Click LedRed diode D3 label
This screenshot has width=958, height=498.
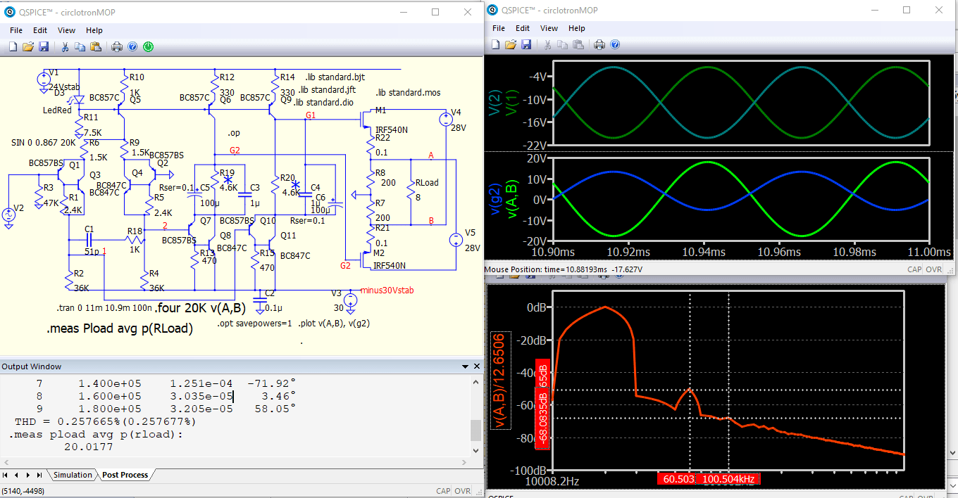[x=58, y=110]
